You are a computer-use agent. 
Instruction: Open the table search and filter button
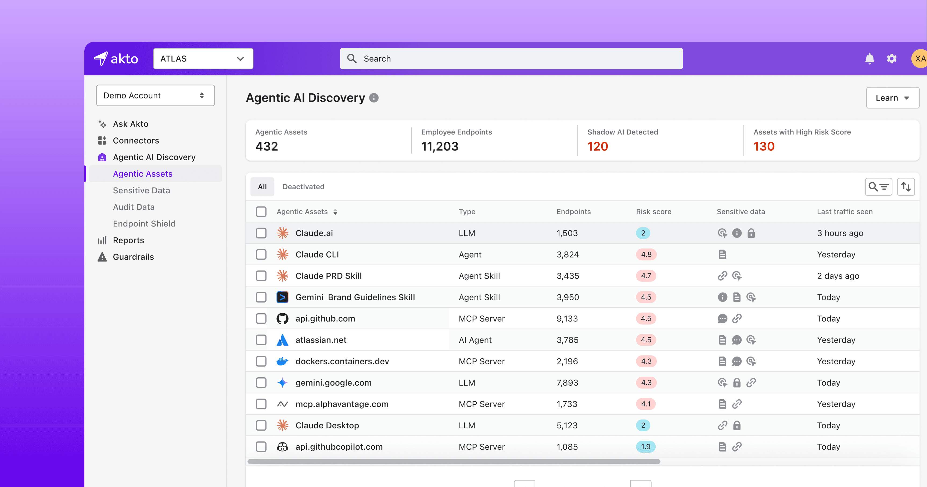click(x=878, y=187)
